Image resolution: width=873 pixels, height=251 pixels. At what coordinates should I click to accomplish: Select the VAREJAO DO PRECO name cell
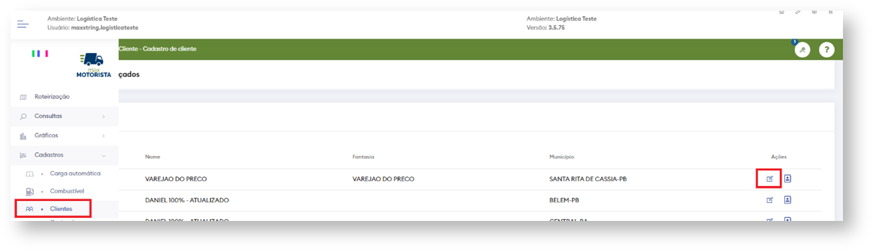tap(176, 179)
